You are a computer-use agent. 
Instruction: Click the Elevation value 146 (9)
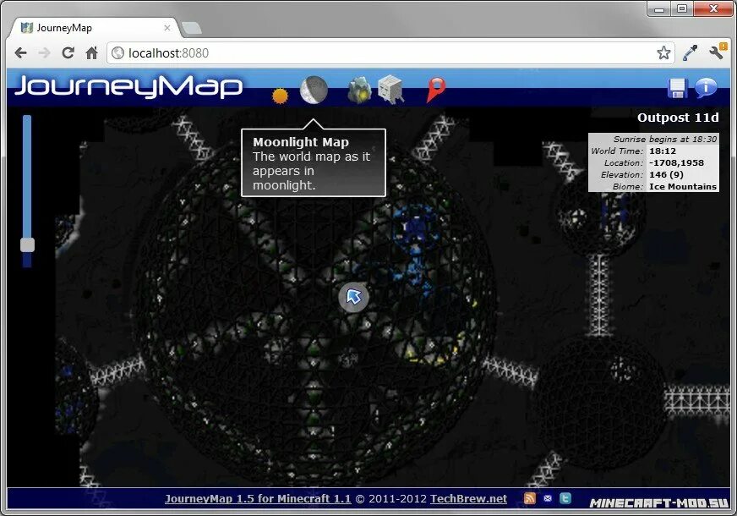(x=666, y=174)
